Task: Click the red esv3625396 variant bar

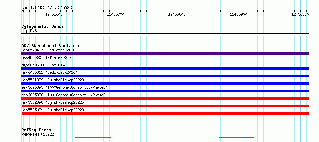Action: [165, 98]
